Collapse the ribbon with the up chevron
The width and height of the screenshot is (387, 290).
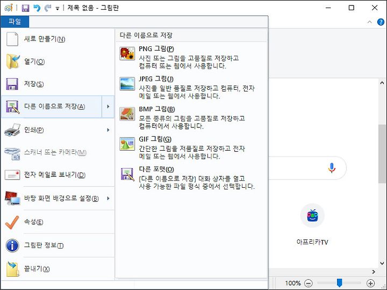tap(369, 22)
